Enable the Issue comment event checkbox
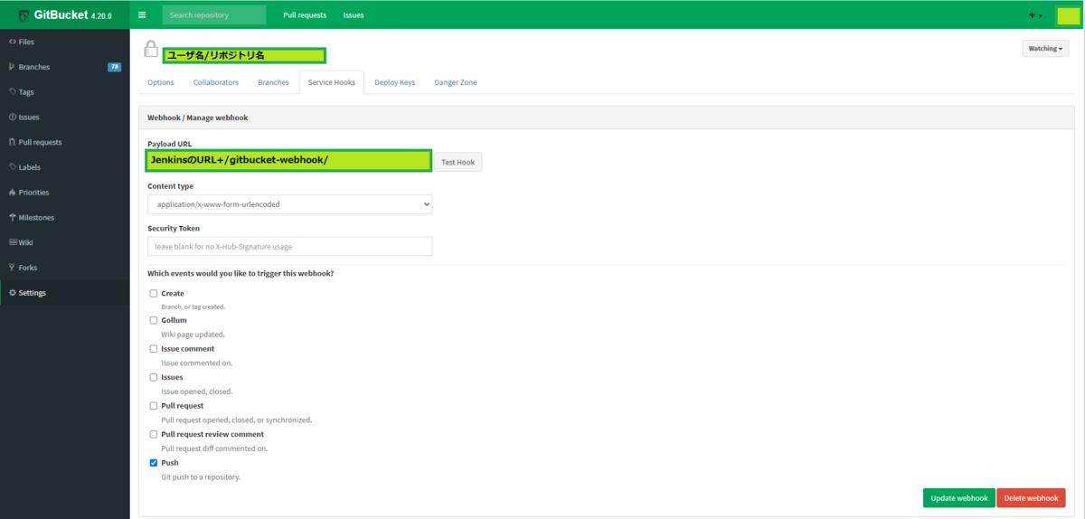The width and height of the screenshot is (1085, 519). pyautogui.click(x=154, y=349)
